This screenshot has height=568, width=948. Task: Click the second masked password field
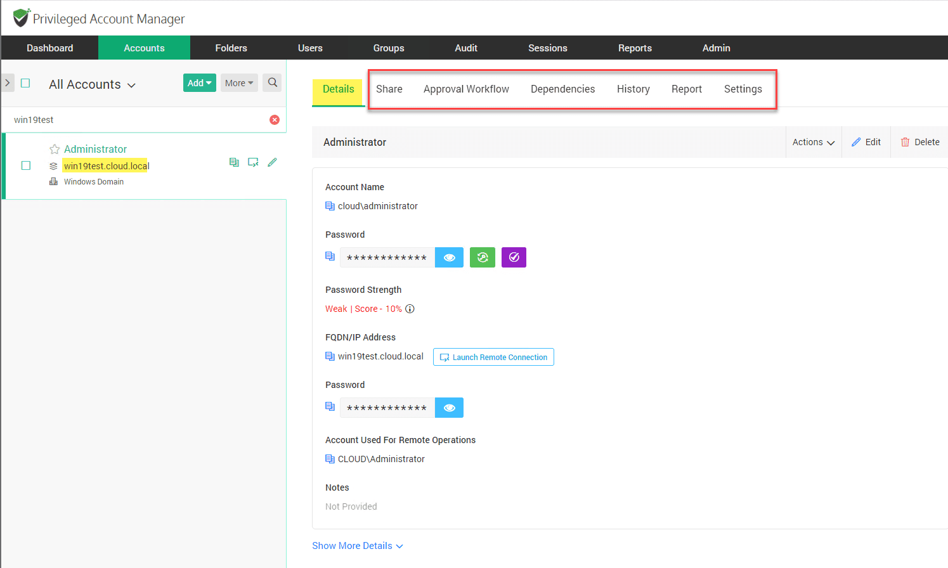click(387, 408)
